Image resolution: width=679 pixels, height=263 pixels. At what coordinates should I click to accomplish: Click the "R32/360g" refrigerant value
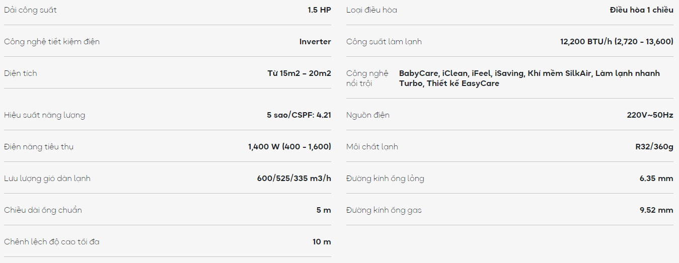click(x=654, y=147)
